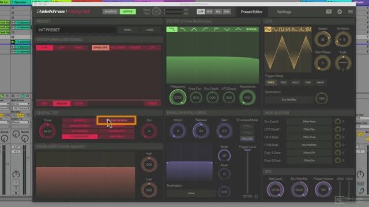The height and width of the screenshot is (207, 369).
Task: Open Expr B Dest dropdown showing Filter Env
Action: coord(309,160)
